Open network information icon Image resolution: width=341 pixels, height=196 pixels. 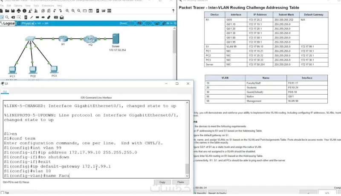point(25,11)
